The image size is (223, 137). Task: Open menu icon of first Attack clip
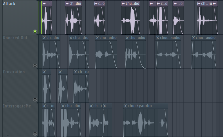(44, 4)
